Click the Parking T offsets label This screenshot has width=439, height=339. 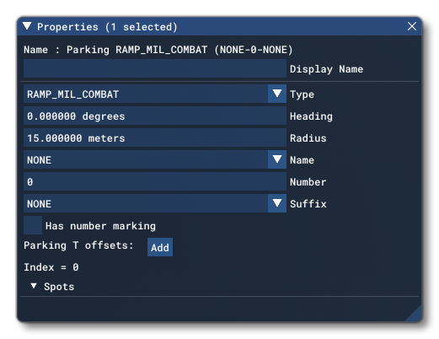click(78, 245)
